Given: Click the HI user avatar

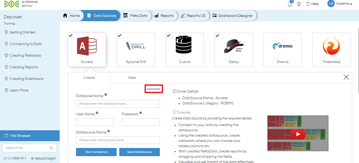Looking at the screenshot, I should tap(331, 4).
